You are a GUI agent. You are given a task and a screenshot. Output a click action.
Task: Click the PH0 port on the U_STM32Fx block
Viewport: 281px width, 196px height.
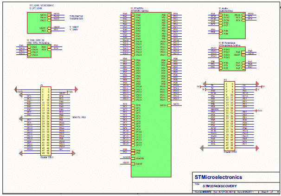tap(133, 150)
